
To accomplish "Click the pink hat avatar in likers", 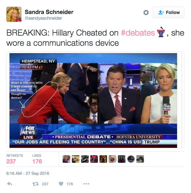I will pyautogui.click(x=94, y=159).
